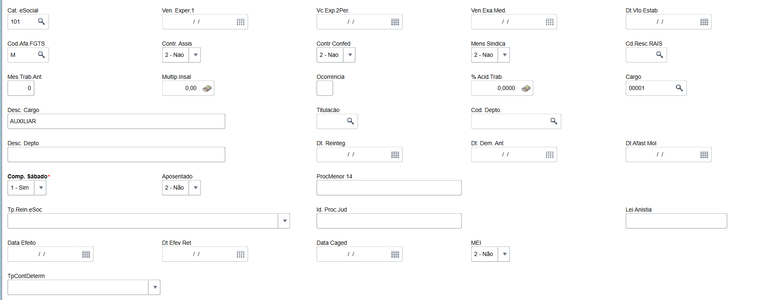Expand the Mens Sindica dropdown
775x300 pixels.
tap(504, 55)
